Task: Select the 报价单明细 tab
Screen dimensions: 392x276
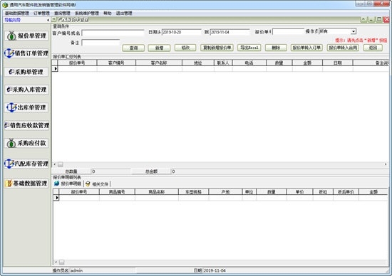Action: pos(68,184)
